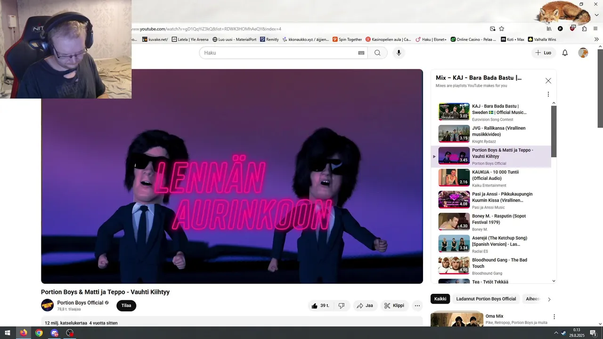Screen dimensions: 603x339
Task: Select Ladannut Portion Boys Official chip
Action: (486, 299)
